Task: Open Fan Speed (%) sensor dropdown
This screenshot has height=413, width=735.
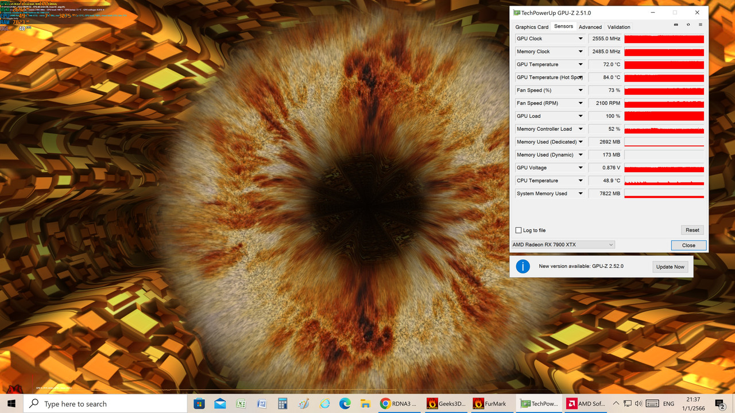Action: click(581, 90)
